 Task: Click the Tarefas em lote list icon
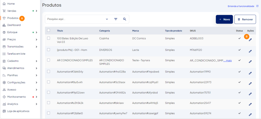point(4,54)
